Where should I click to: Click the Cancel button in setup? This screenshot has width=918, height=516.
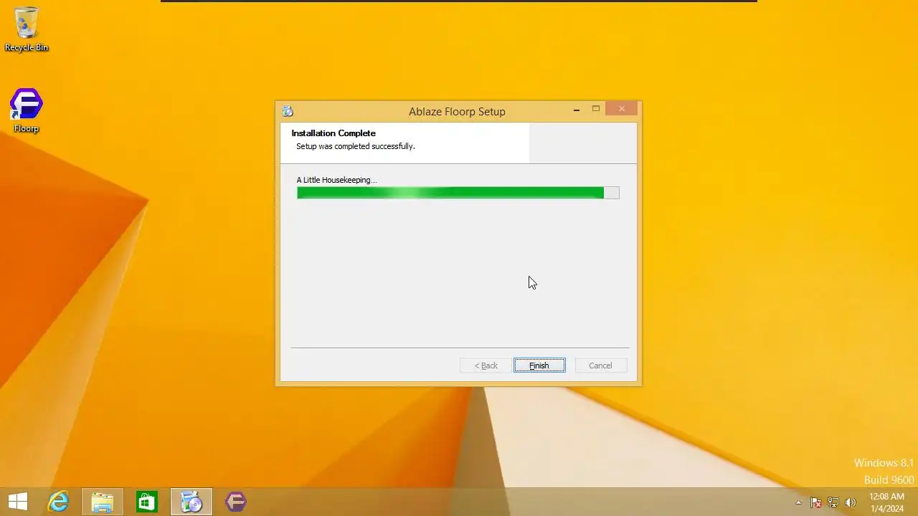coord(600,365)
